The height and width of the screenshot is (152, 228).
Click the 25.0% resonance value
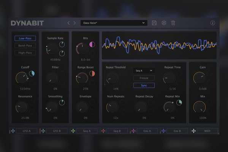pyautogui.click(x=25, y=118)
